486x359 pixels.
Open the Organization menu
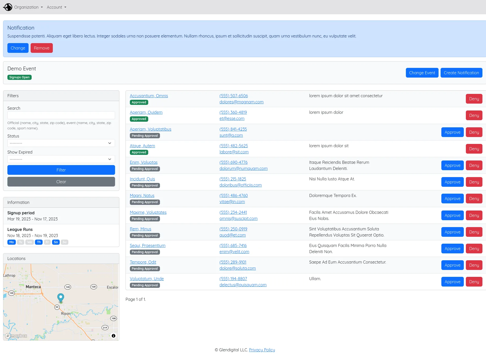click(28, 7)
